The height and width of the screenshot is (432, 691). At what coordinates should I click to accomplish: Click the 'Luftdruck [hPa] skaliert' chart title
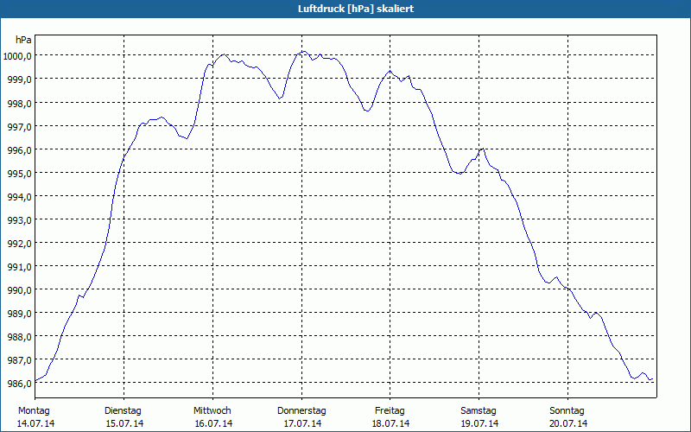356,9
